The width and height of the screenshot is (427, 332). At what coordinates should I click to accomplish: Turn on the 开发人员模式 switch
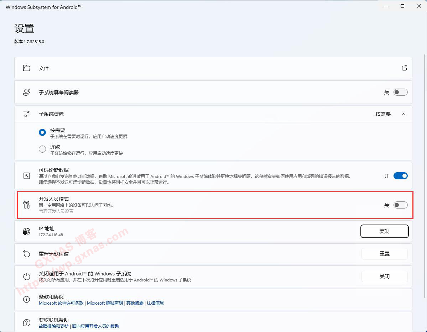(400, 205)
